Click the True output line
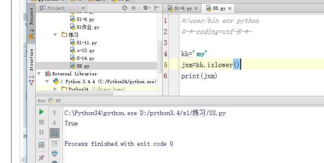The image size is (324, 163). click(x=71, y=123)
